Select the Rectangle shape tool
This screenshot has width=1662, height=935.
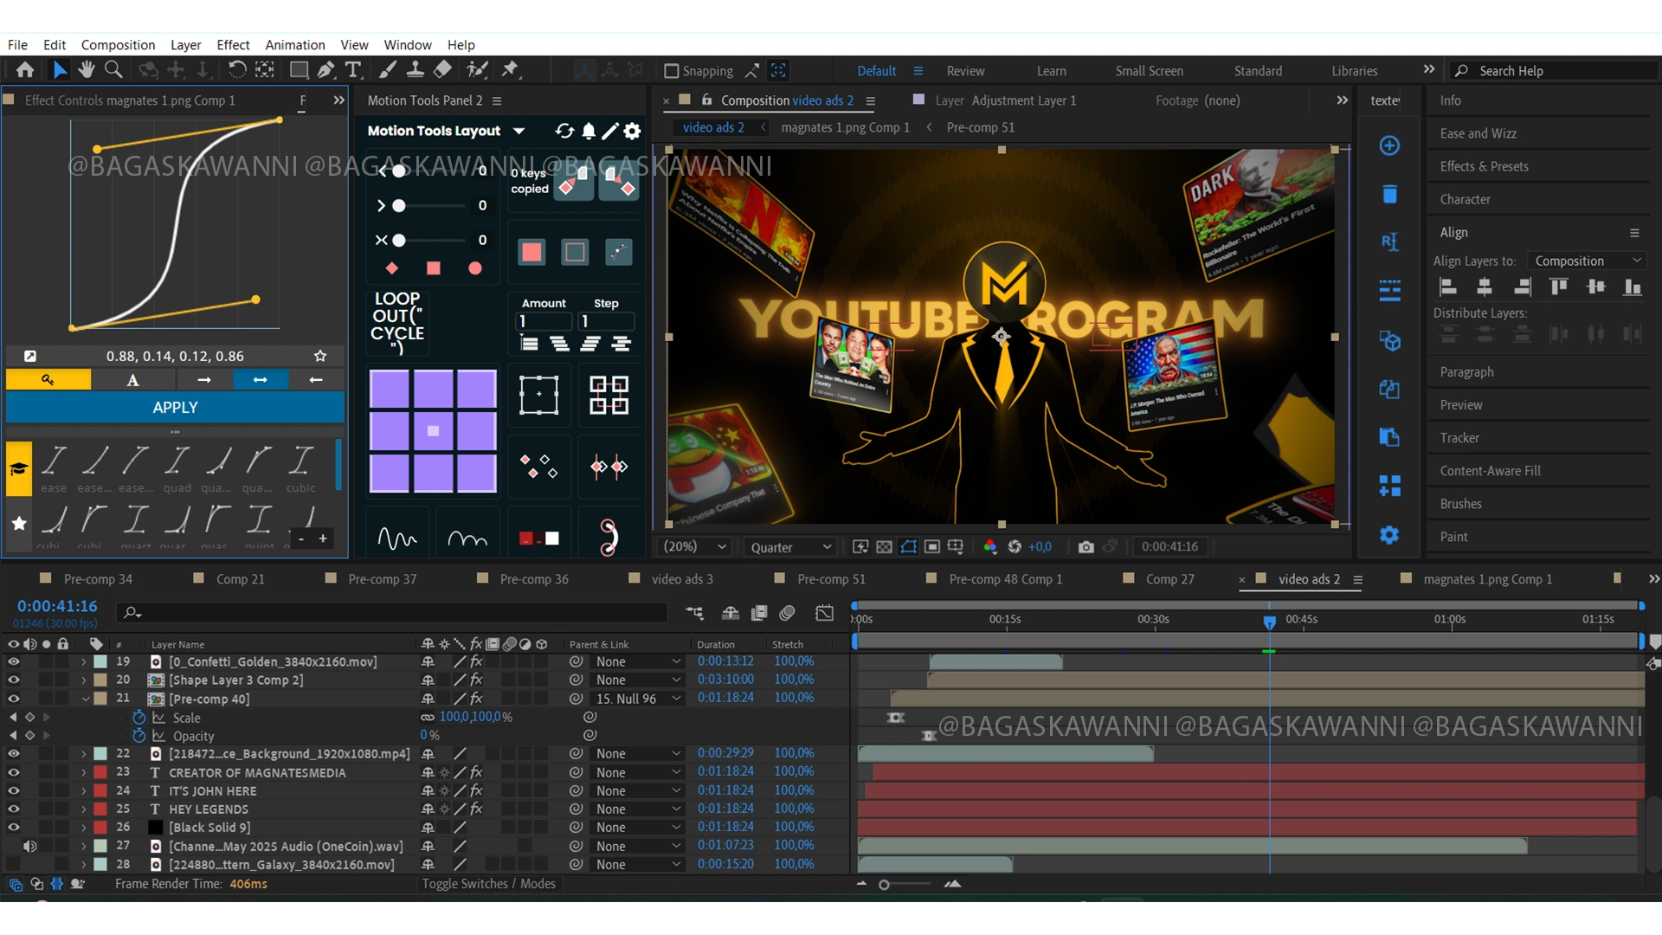click(x=299, y=70)
